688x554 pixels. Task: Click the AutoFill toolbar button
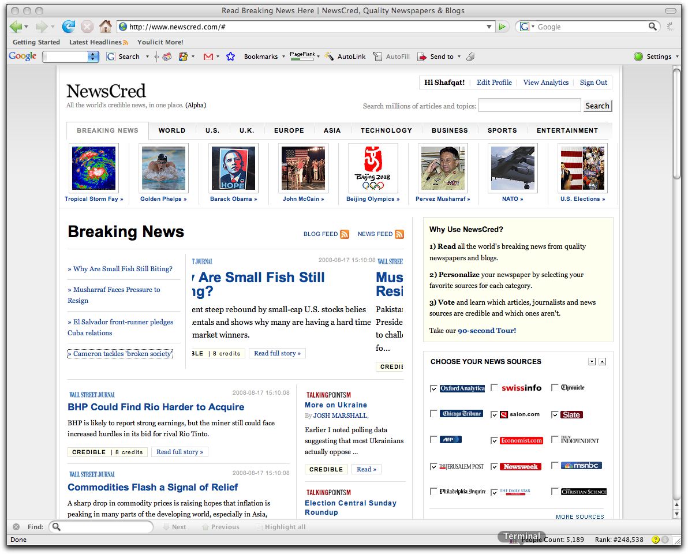tap(391, 57)
